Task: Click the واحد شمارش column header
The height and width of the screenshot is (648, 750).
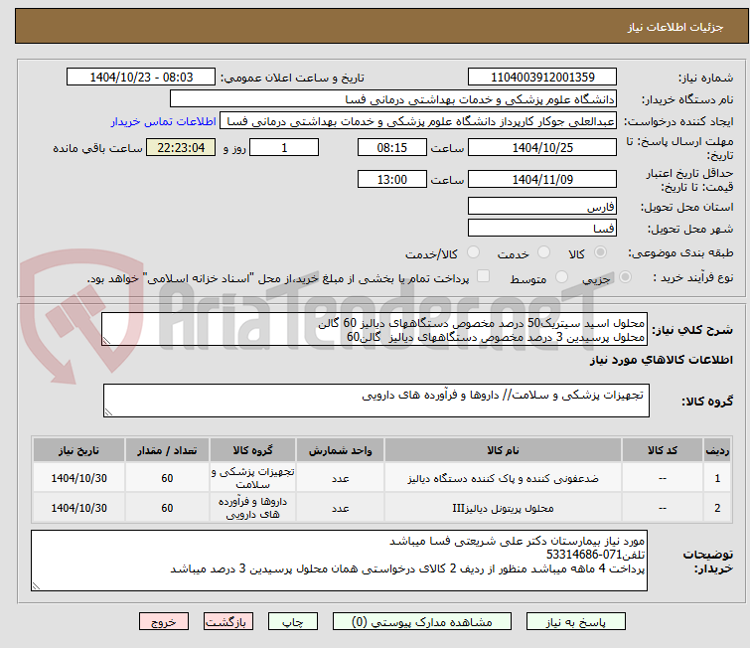Action: tap(340, 450)
